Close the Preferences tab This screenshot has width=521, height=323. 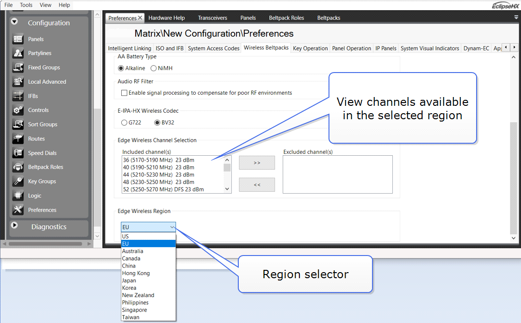point(140,18)
